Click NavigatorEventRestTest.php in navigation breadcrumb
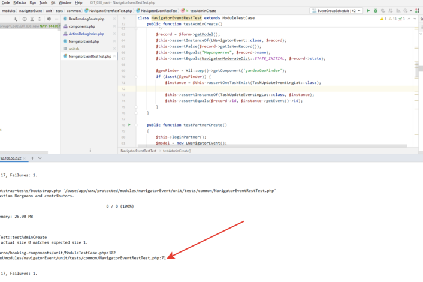 108,11
